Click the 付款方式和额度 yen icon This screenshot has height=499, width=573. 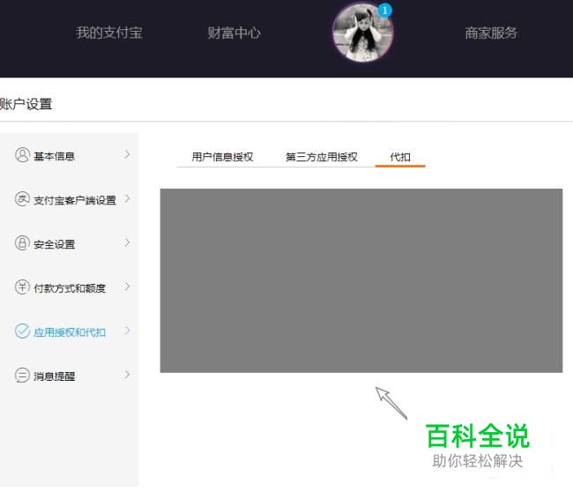(22, 287)
